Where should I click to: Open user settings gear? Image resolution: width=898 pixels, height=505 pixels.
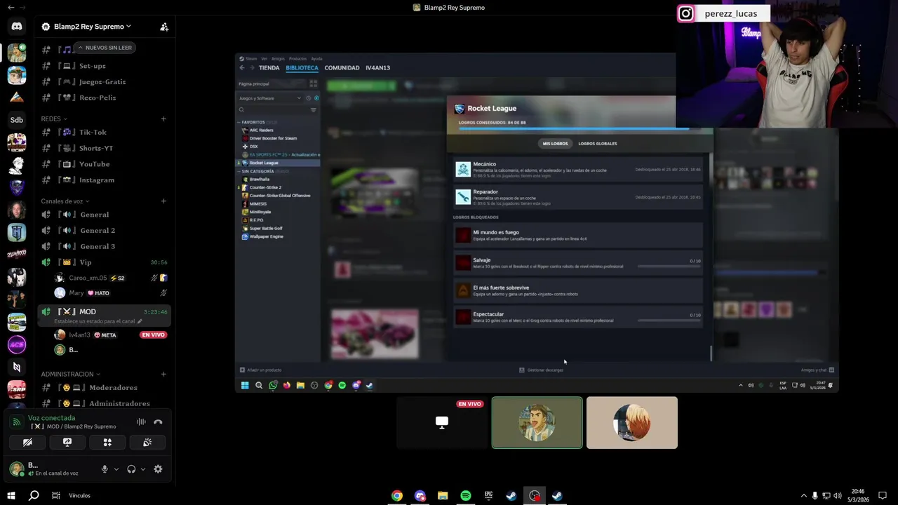(158, 469)
